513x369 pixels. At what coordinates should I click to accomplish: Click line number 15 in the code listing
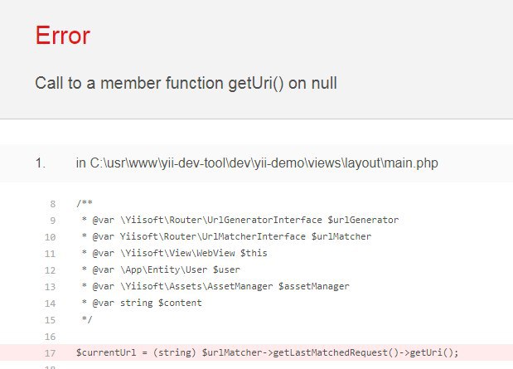click(50, 320)
